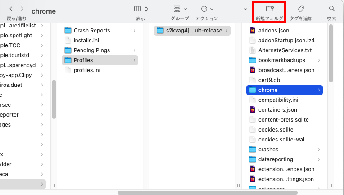
Task: Click the broadcast-listeners json file icon
Action: coord(253,70)
